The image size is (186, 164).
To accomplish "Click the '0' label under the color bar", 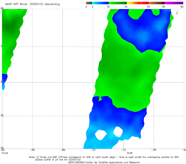I will click(x=86, y=7).
